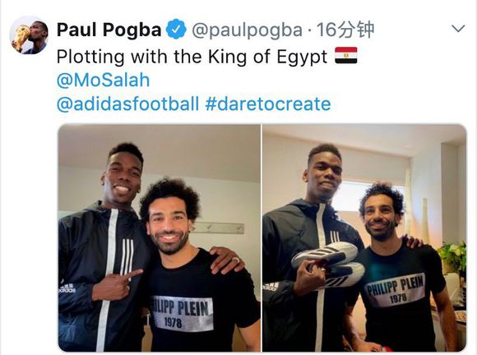The width and height of the screenshot is (477, 355).
Task: Click the adidas sleeve logo in left photo
Action: point(67,288)
